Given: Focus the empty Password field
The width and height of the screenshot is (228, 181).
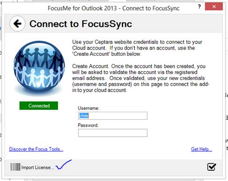Looking at the screenshot, I should click(113, 133).
